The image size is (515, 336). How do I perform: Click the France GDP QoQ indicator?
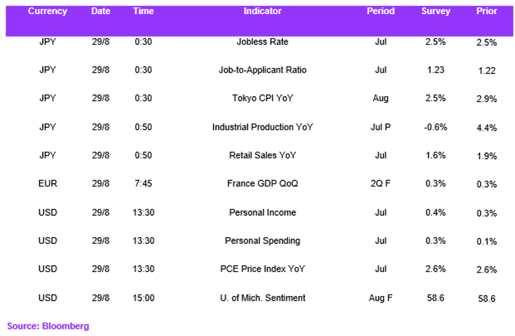262,184
